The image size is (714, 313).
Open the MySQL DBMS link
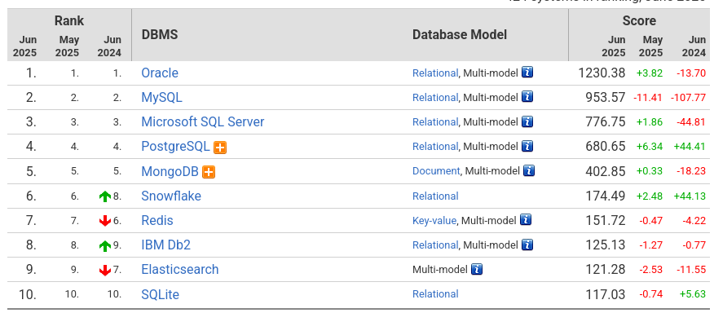tap(161, 98)
